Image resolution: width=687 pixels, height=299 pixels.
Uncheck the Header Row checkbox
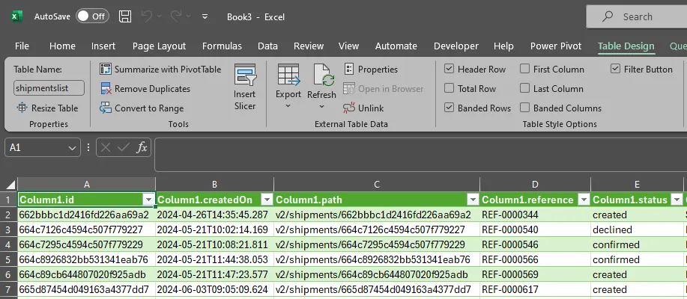click(449, 69)
